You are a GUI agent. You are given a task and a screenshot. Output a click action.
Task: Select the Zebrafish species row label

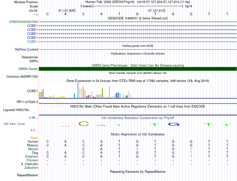pyautogui.click(x=31, y=168)
